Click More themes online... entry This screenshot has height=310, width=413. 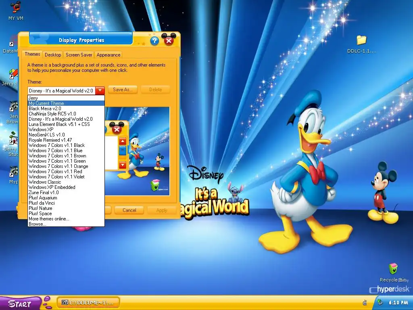point(66,219)
